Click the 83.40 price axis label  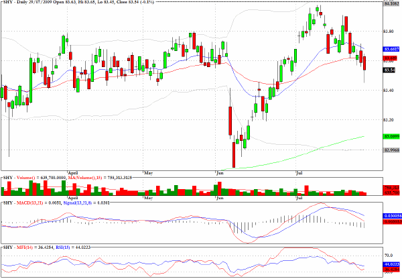388,91
